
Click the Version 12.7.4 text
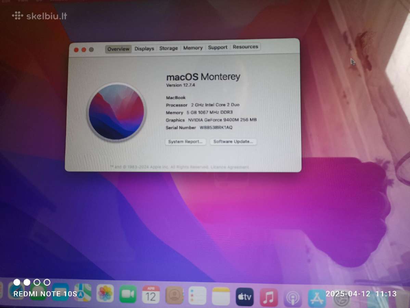point(180,85)
